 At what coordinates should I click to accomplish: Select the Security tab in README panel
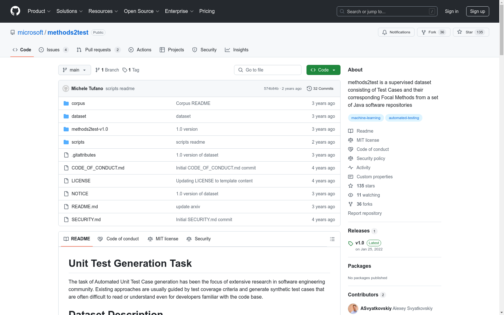pyautogui.click(x=199, y=239)
